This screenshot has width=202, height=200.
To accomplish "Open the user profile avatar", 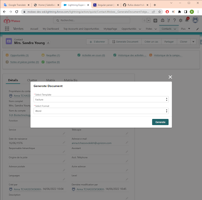I will pos(195,20).
